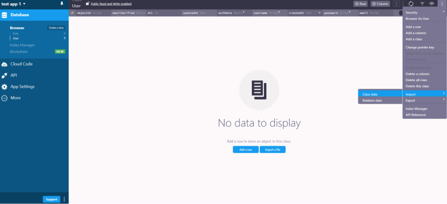The height and width of the screenshot is (204, 447).
Task: Toggle the select-all checkbox in the header row
Action: pos(72,13)
